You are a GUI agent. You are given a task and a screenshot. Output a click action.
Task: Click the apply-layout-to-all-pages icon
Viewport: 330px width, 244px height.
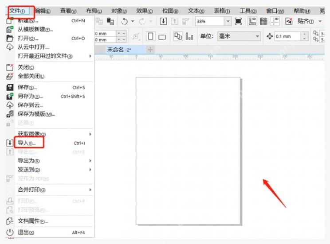(178, 36)
